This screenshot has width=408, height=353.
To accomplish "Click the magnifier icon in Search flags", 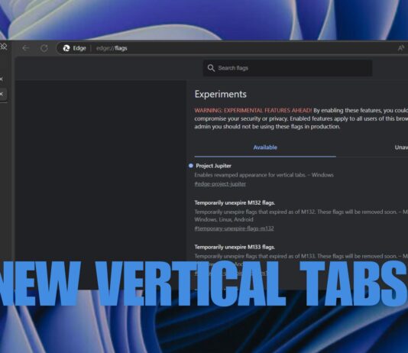I will click(x=211, y=68).
